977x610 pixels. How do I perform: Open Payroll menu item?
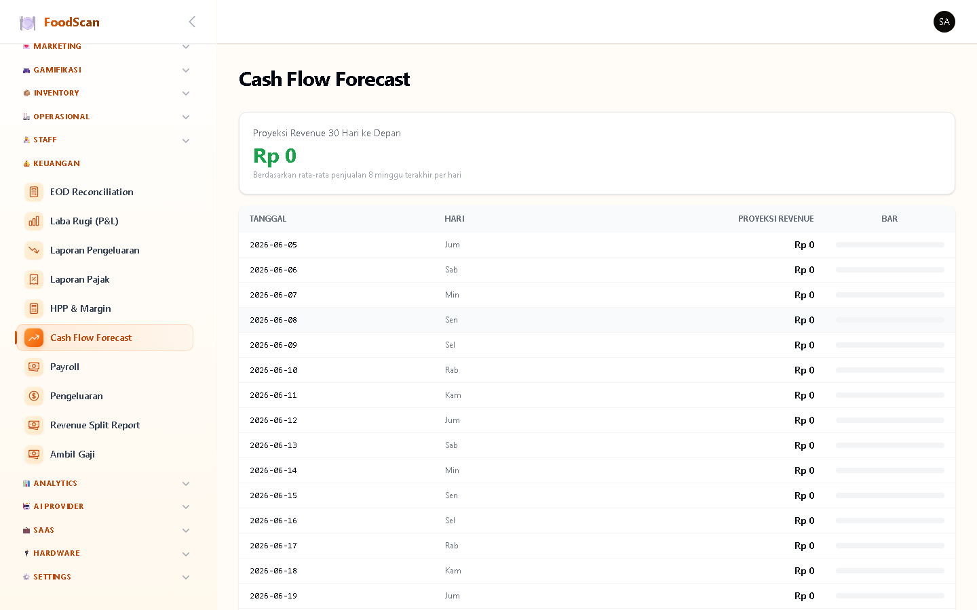pyautogui.click(x=104, y=367)
